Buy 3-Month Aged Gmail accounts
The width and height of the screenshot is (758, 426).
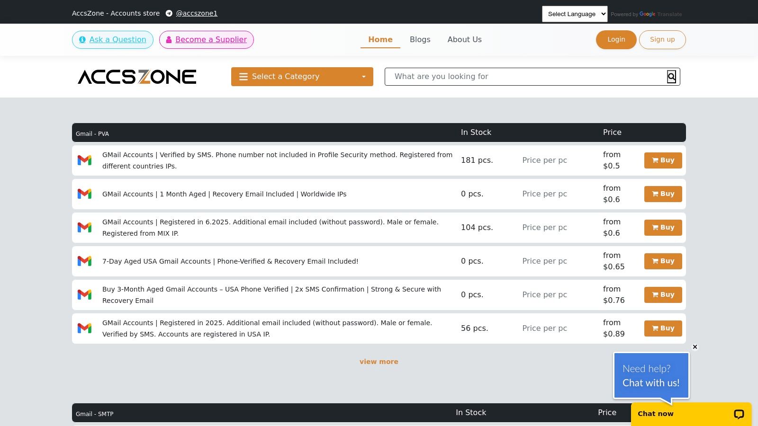tap(663, 295)
